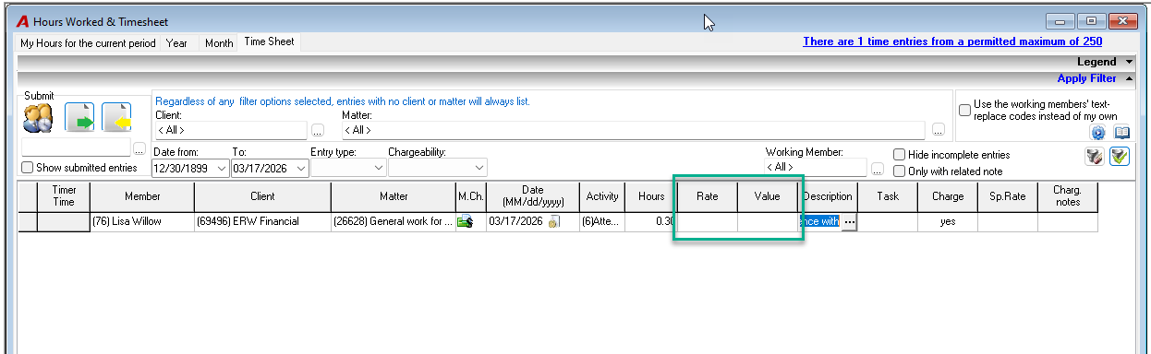Viewport: 1151px width, 354px height.
Task: Click the Timer Time column header
Action: (x=64, y=196)
